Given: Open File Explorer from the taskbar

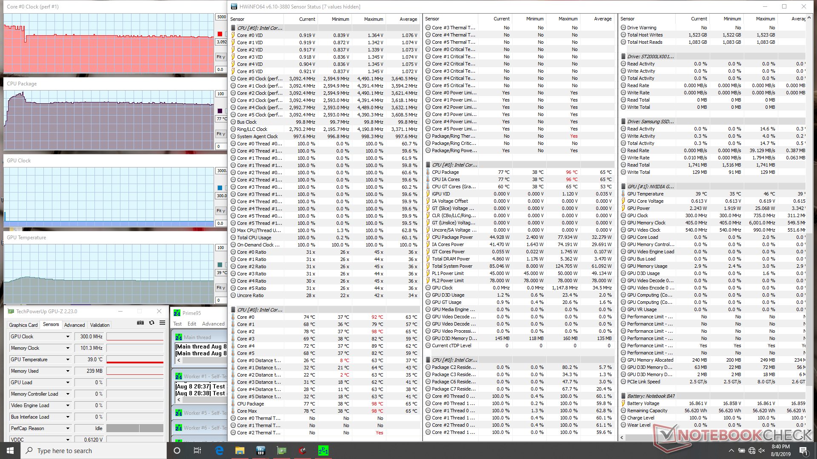Looking at the screenshot, I should pos(240,450).
